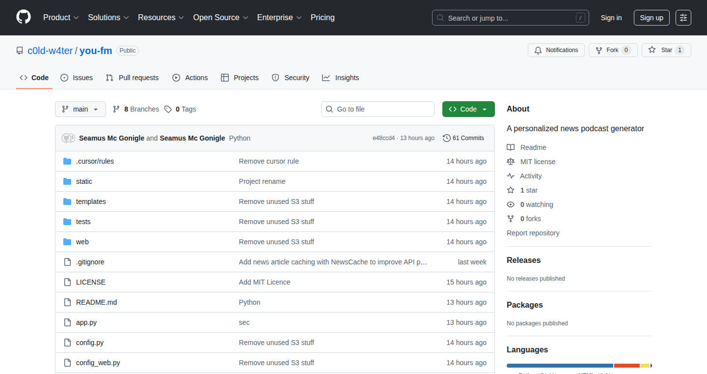Expand the Resources menu

[161, 17]
